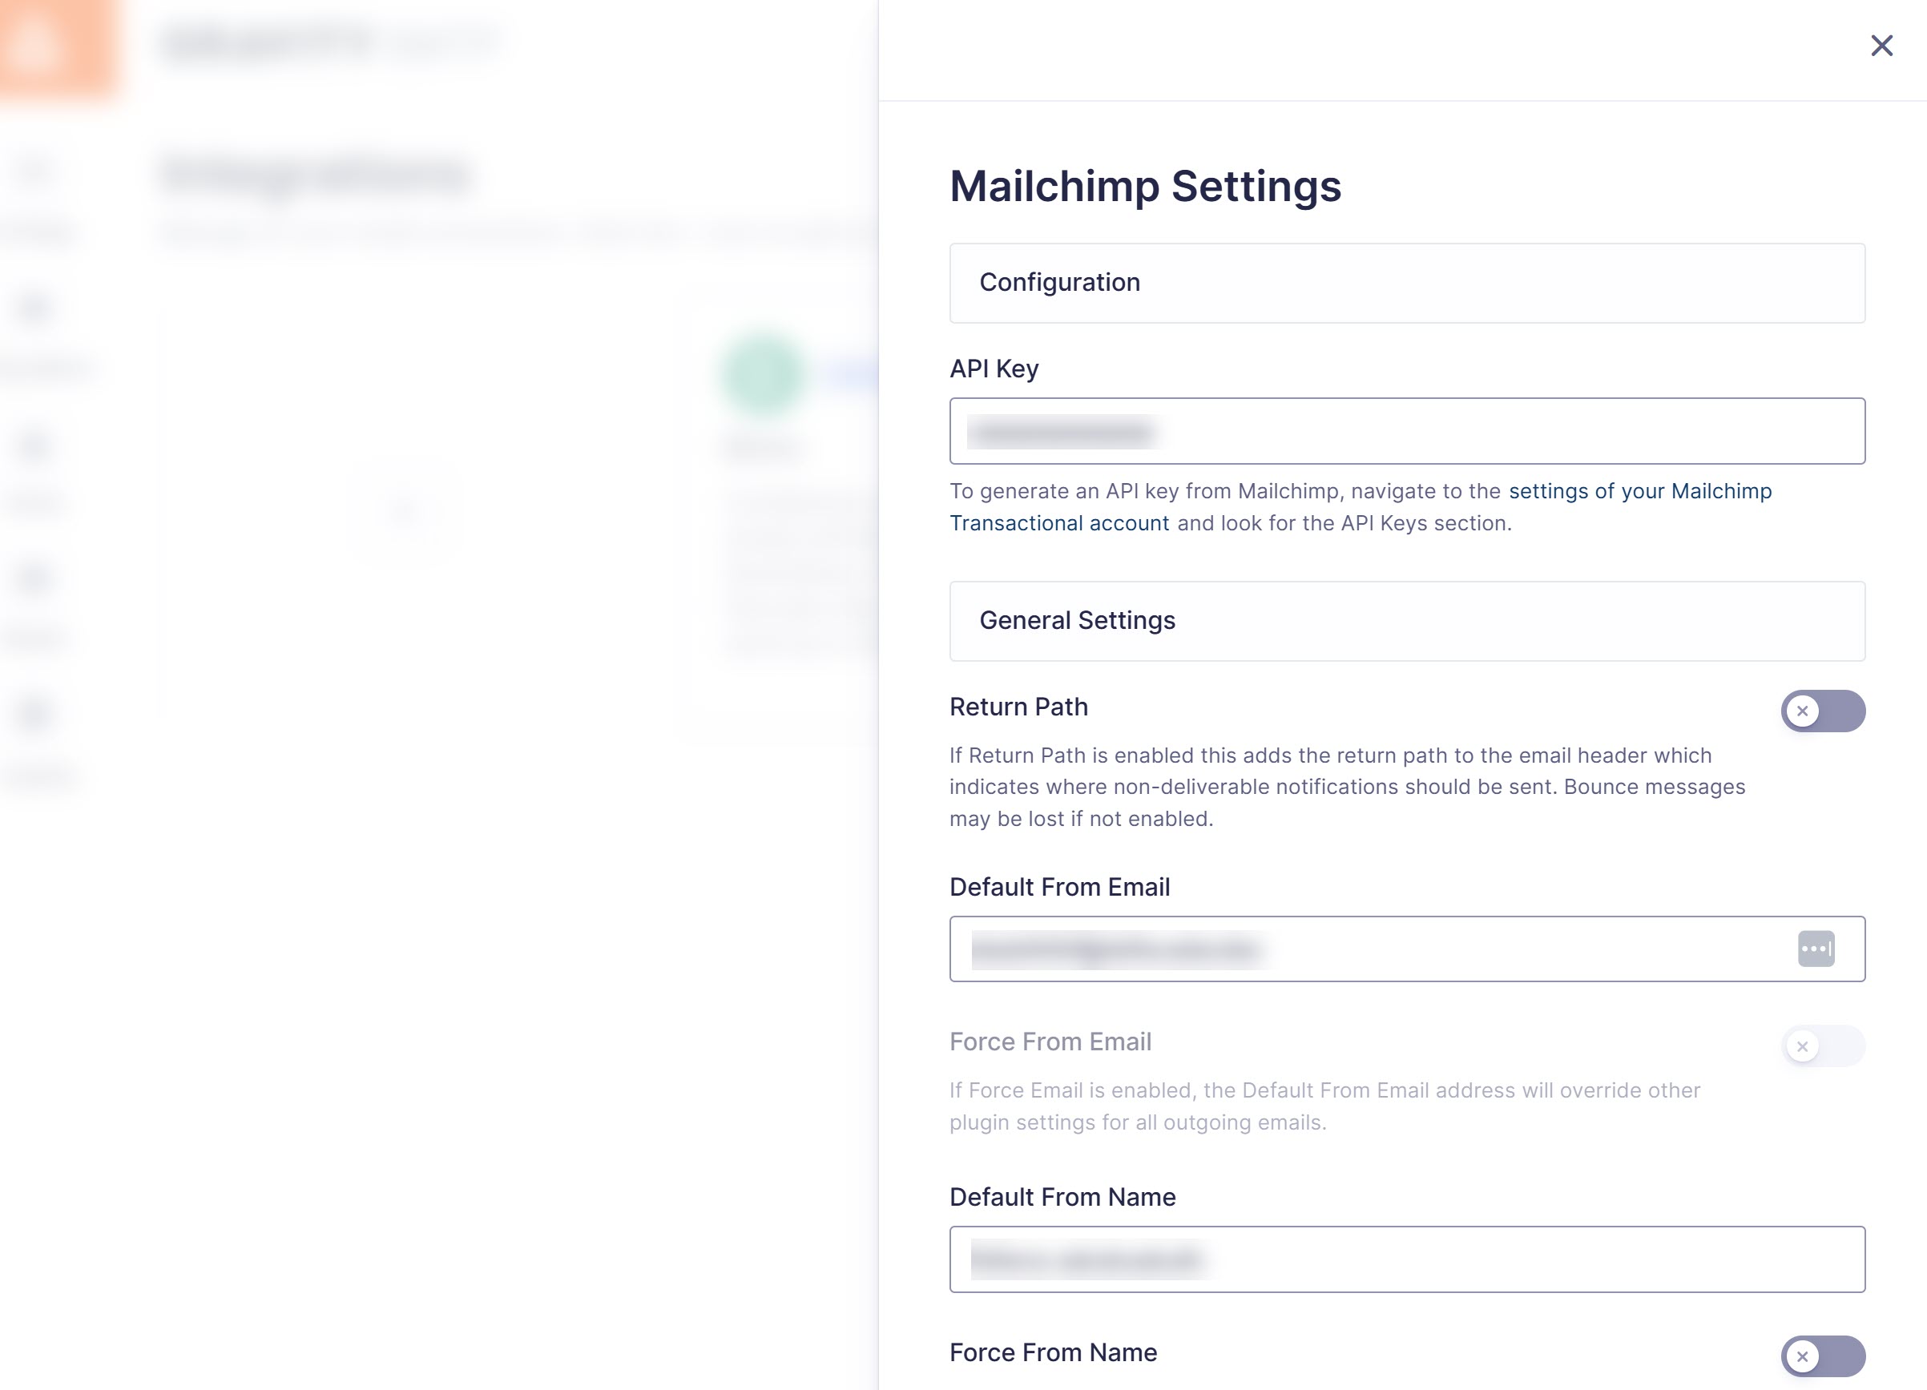This screenshot has height=1390, width=1927.
Task: Click the green status icon on the integration card
Action: [x=762, y=374]
